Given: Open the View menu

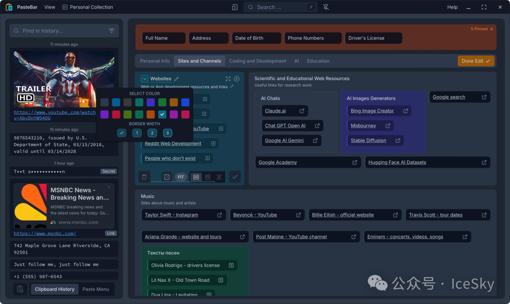Looking at the screenshot, I should coord(50,7).
